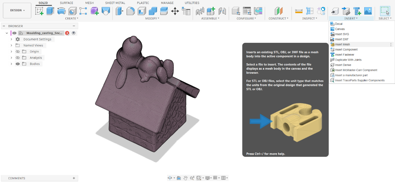Toggle visibility of Moulding_casting component
Image resolution: width=395 pixels, height=182 pixels.
tap(14, 33)
